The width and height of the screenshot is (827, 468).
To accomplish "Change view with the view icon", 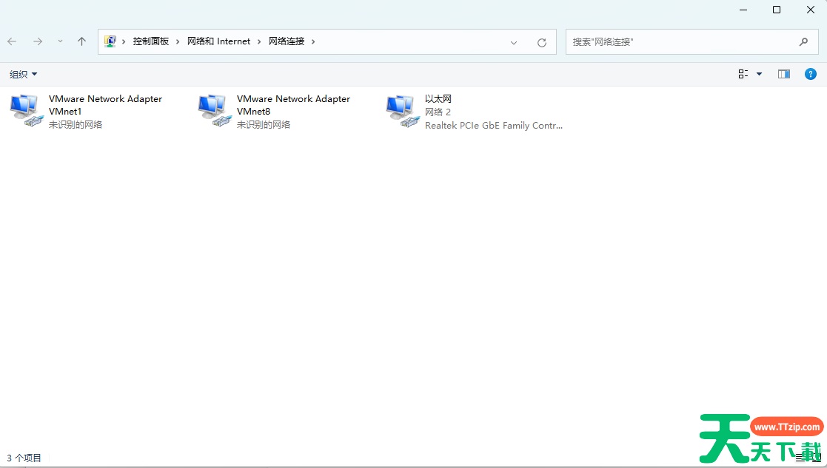I will click(x=743, y=74).
